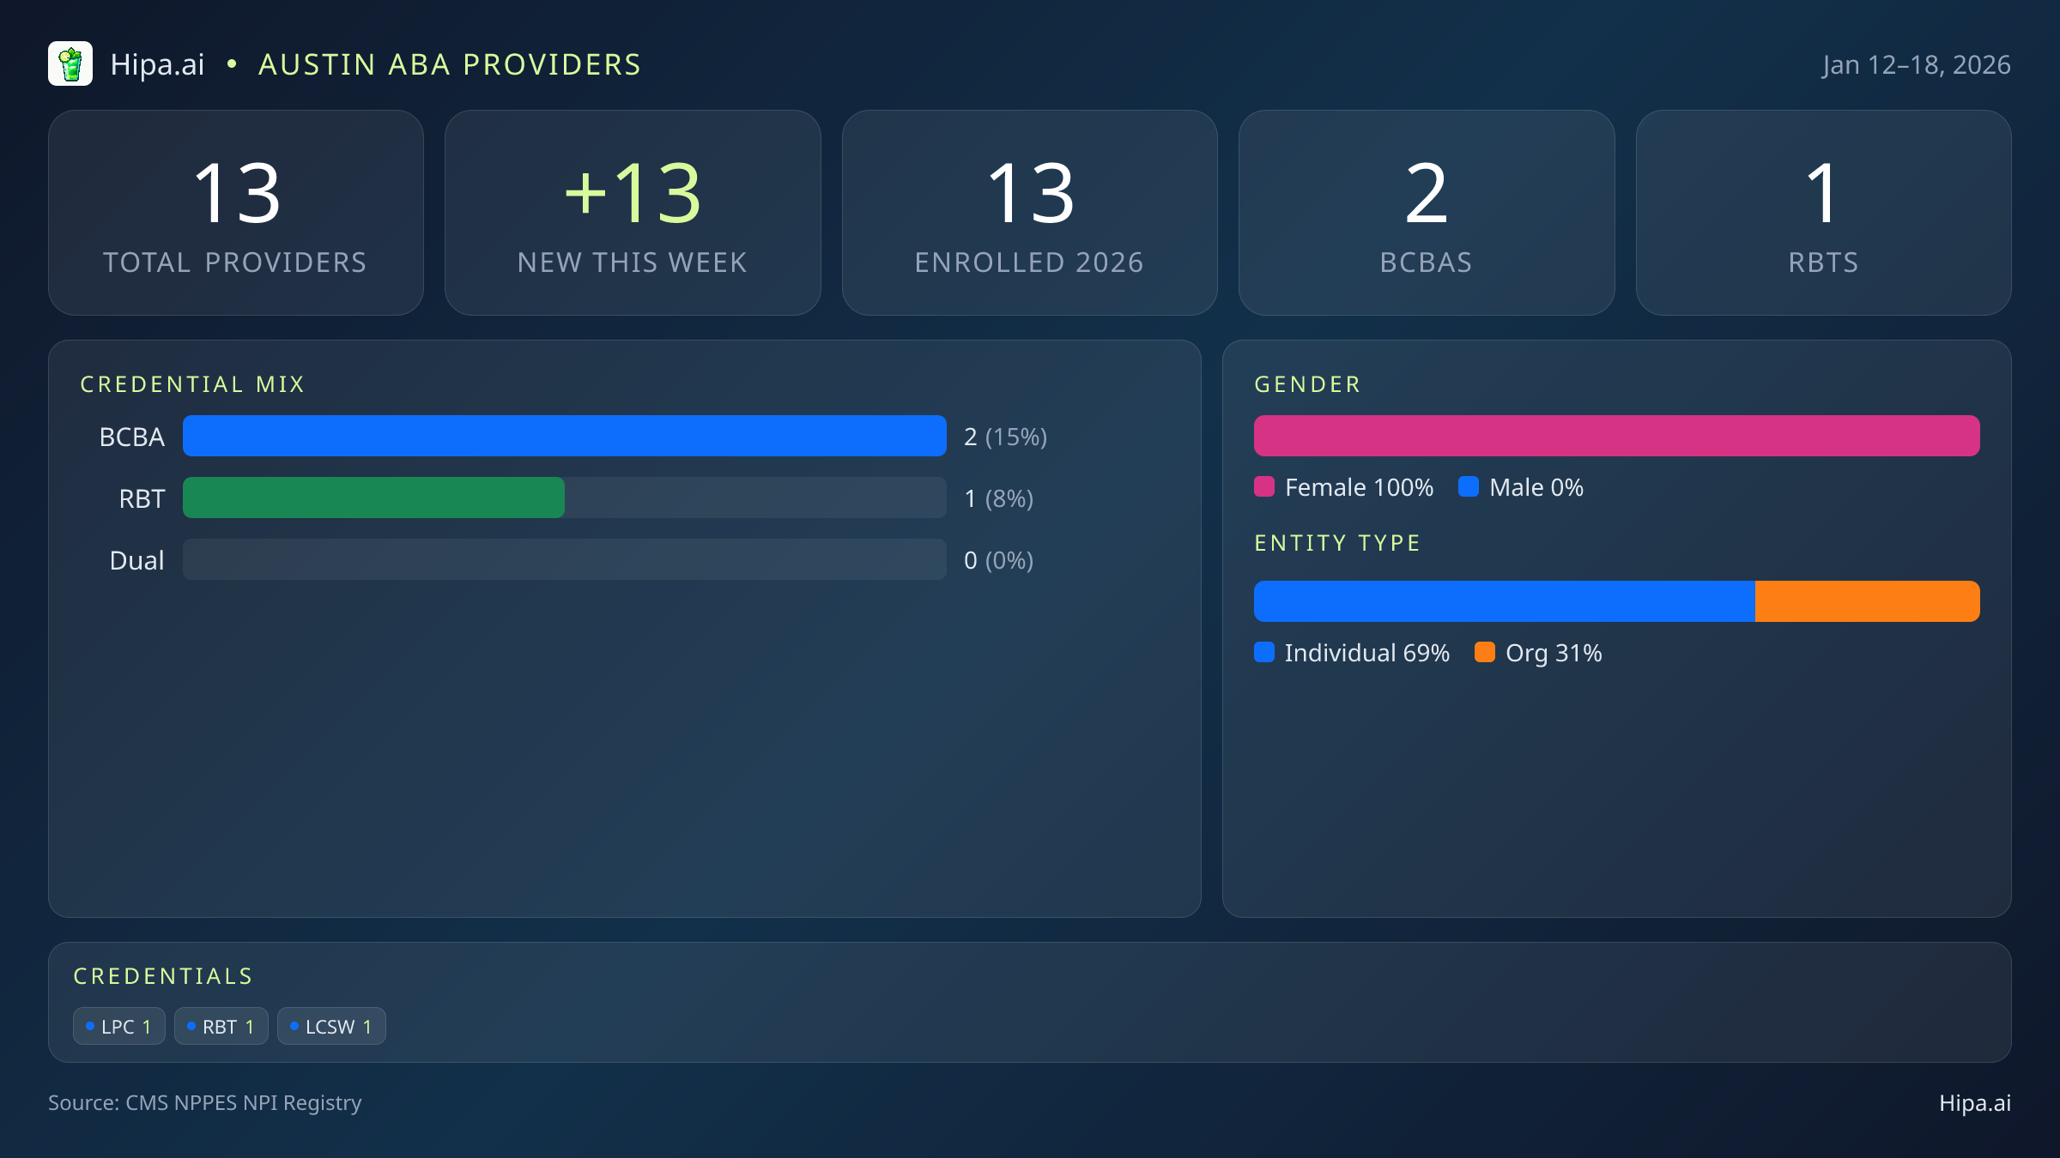Select the BCBAS count card
This screenshot has width=2060, height=1158.
pyautogui.click(x=1427, y=212)
